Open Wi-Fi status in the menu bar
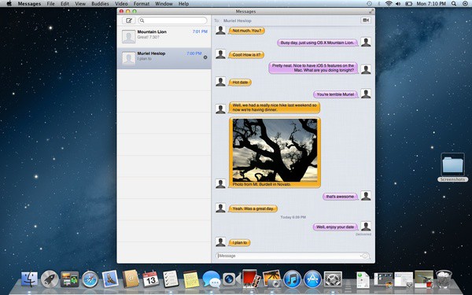The image size is (472, 295). (x=389, y=4)
